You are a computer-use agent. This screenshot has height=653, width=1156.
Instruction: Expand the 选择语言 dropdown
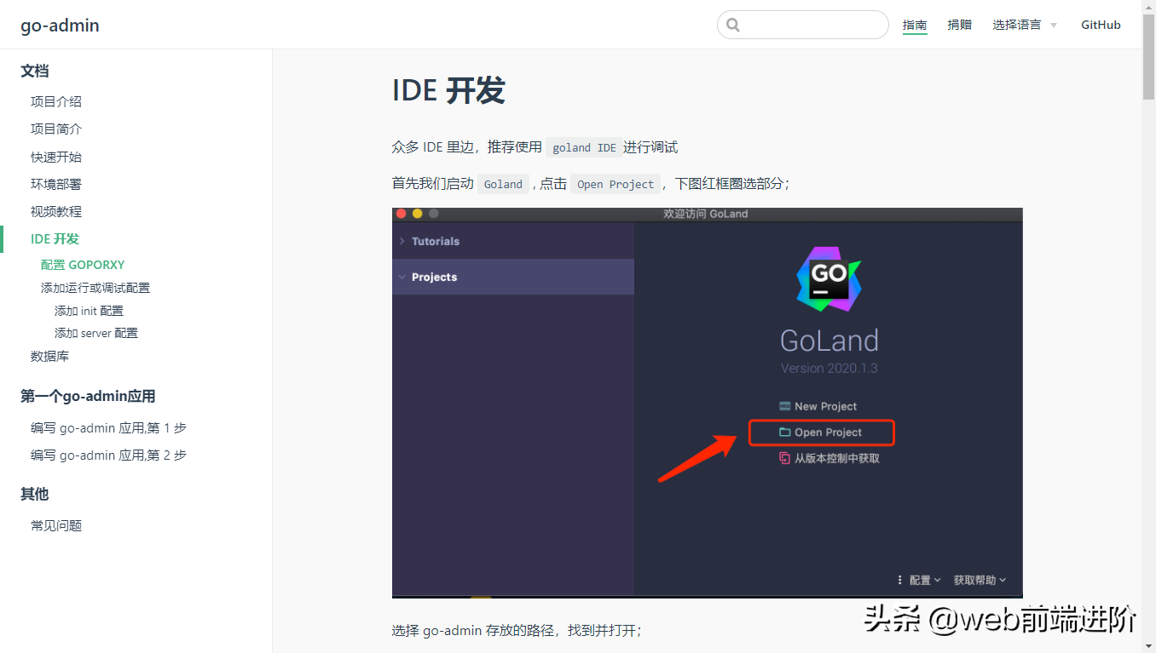[1025, 25]
